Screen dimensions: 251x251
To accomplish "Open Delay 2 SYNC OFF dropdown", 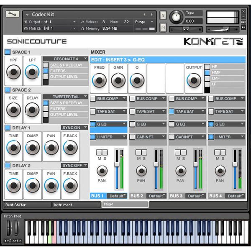I will click(74, 166).
